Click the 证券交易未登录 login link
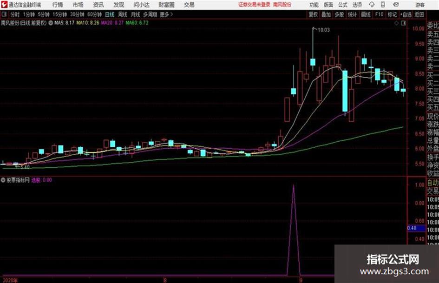The width and height of the screenshot is (439, 283). pyautogui.click(x=255, y=5)
